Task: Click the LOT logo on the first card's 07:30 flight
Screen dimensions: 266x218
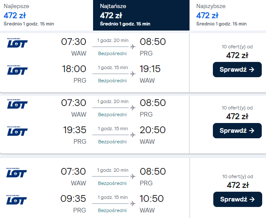Action: tap(17, 43)
